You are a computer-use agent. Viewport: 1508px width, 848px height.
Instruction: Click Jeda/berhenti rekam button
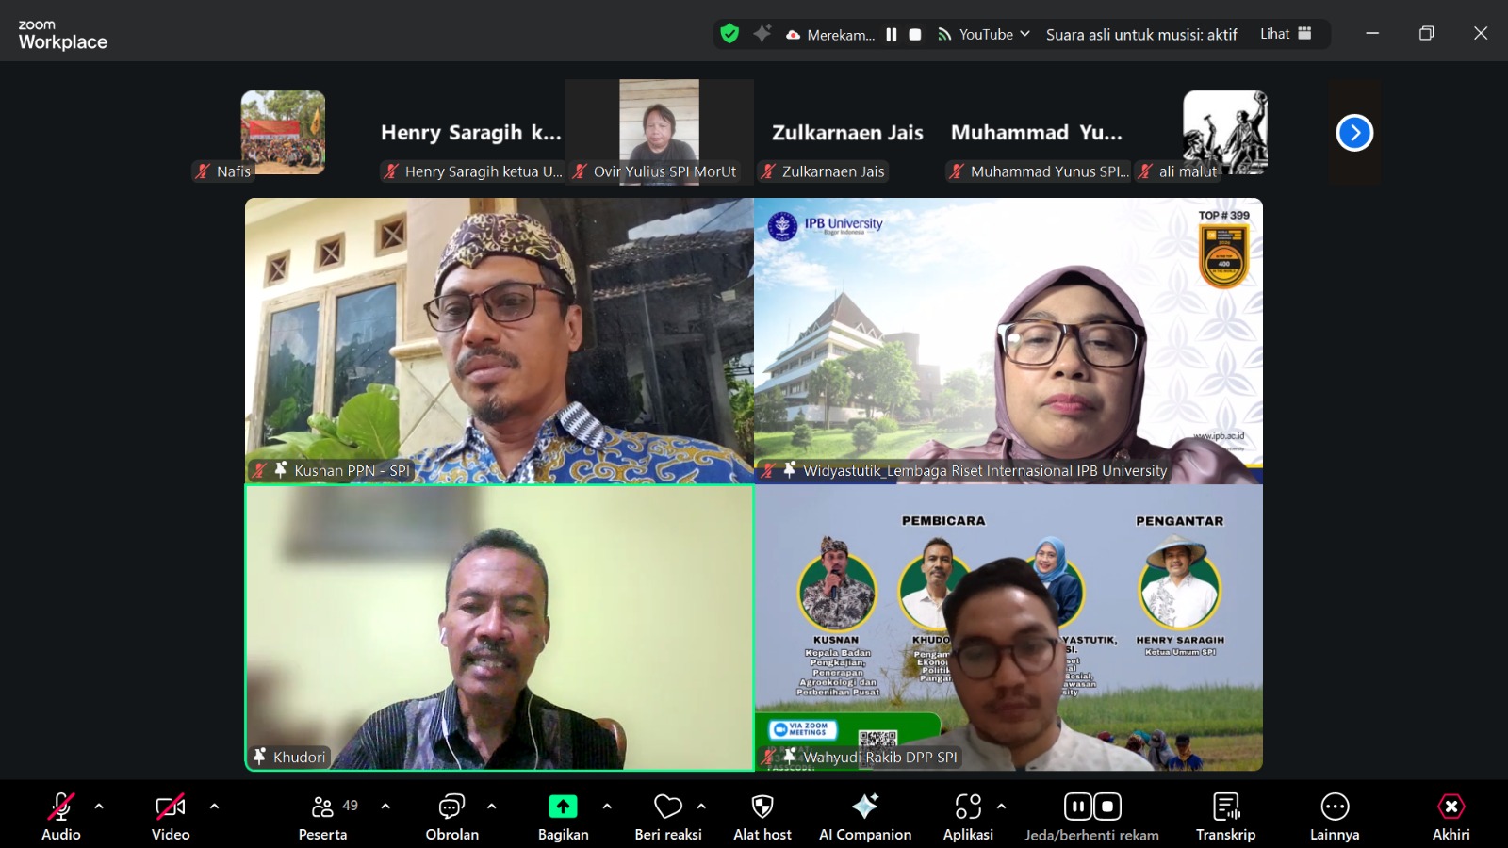pyautogui.click(x=1091, y=816)
